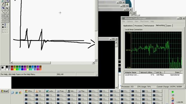186x104 pixels.
Task: Open the File menu in Task Manager
Action: (124, 21)
